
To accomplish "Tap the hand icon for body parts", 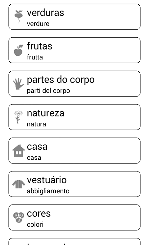I will [19, 84].
